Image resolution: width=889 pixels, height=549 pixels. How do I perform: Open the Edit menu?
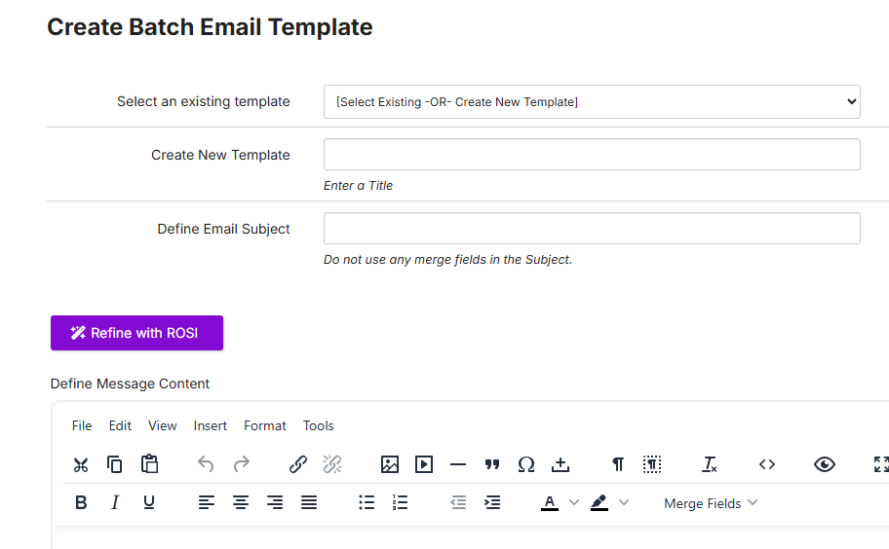pyautogui.click(x=120, y=425)
